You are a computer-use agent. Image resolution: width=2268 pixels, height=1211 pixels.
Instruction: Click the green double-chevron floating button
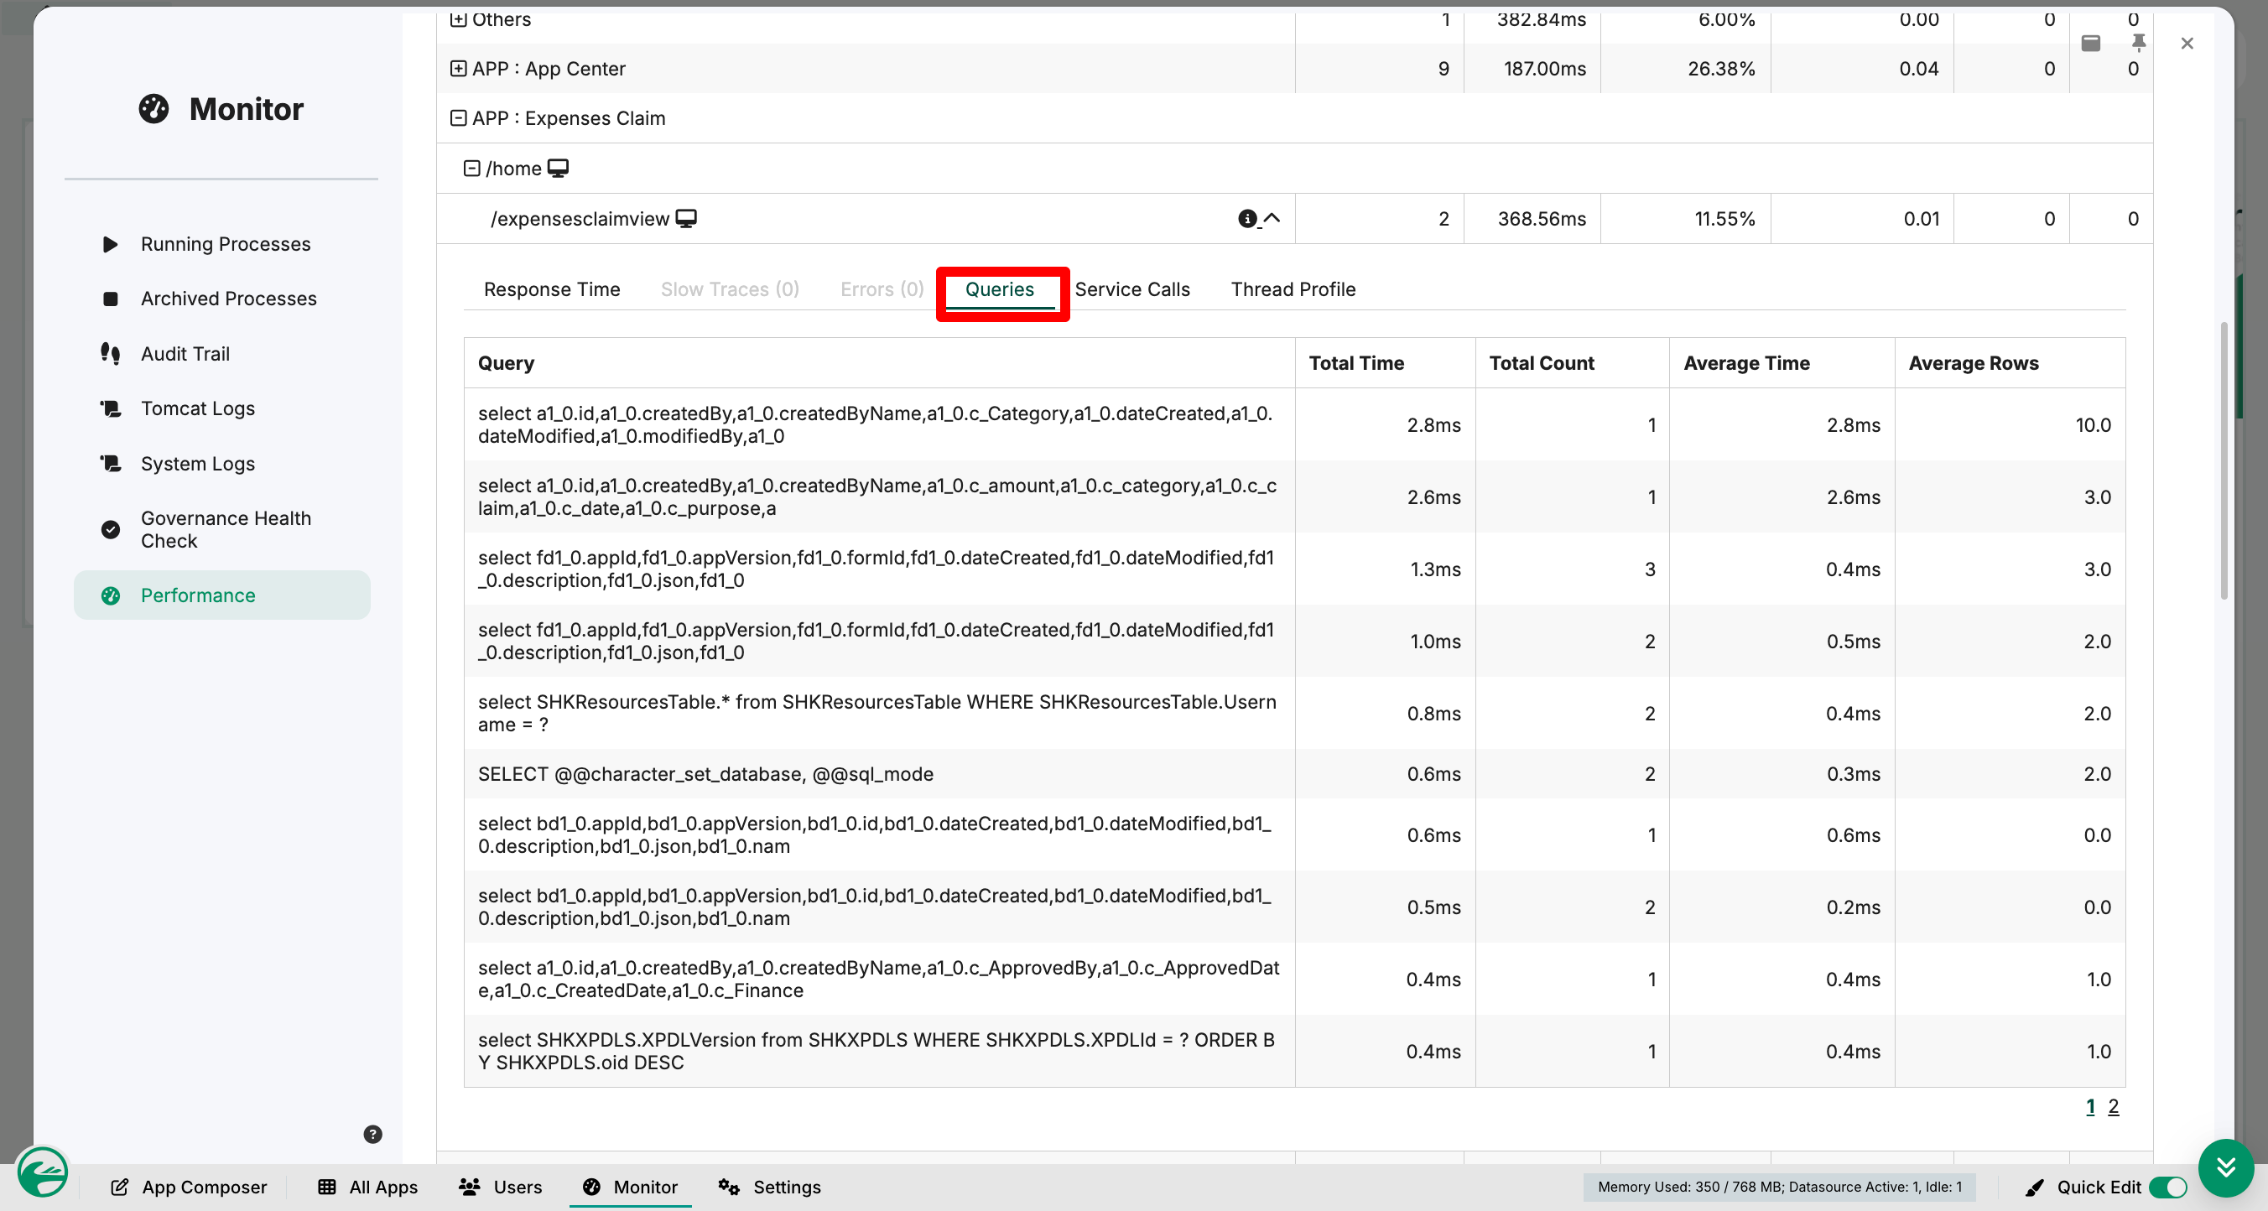coord(2226,1168)
